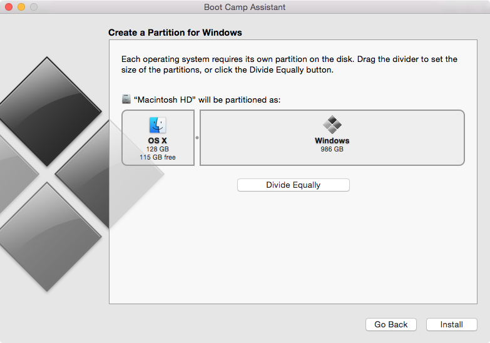Click the 'Boot Camp Assistant' window title
The image size is (490, 343).
tap(245, 7)
